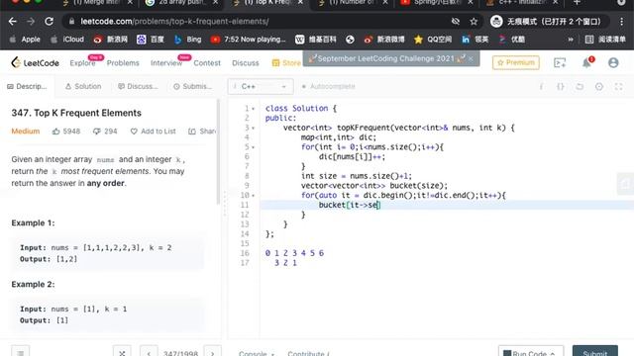Reset code to default with the revert icon
The width and height of the screenshot is (634, 356).
580,86
